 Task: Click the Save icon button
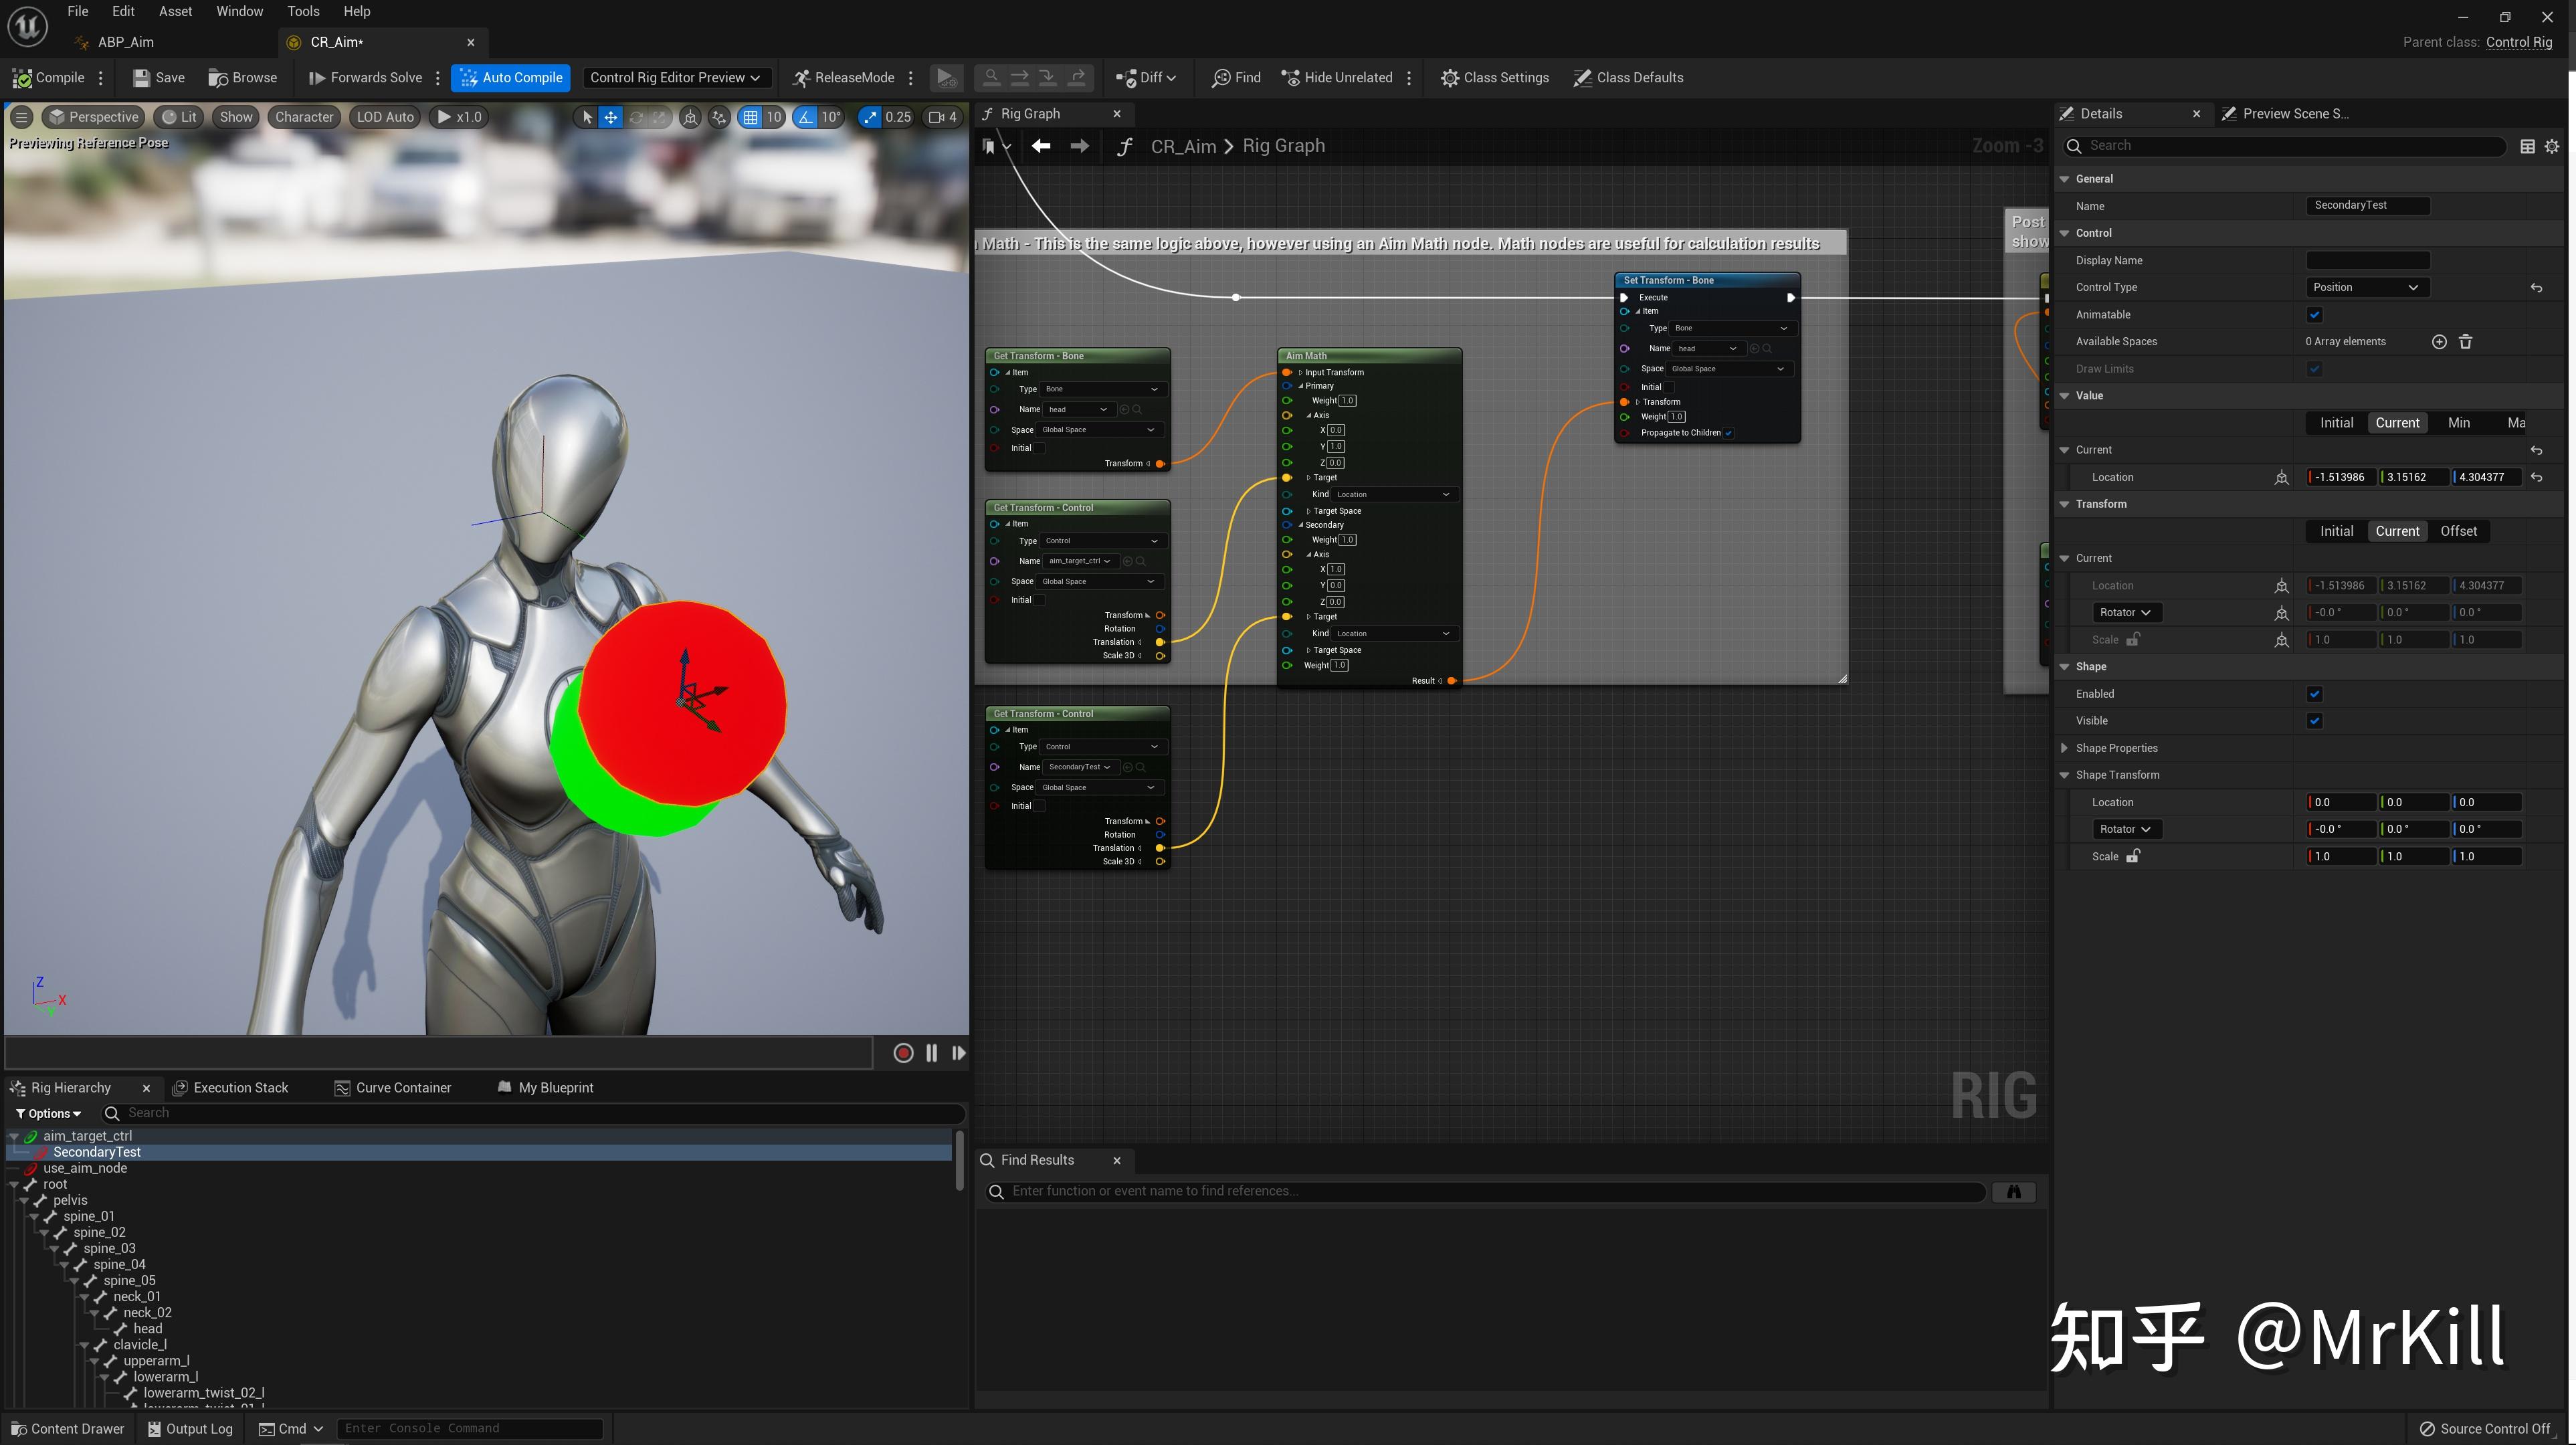point(142,78)
